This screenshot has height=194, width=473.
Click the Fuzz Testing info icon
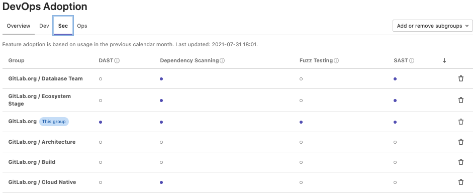(336, 61)
